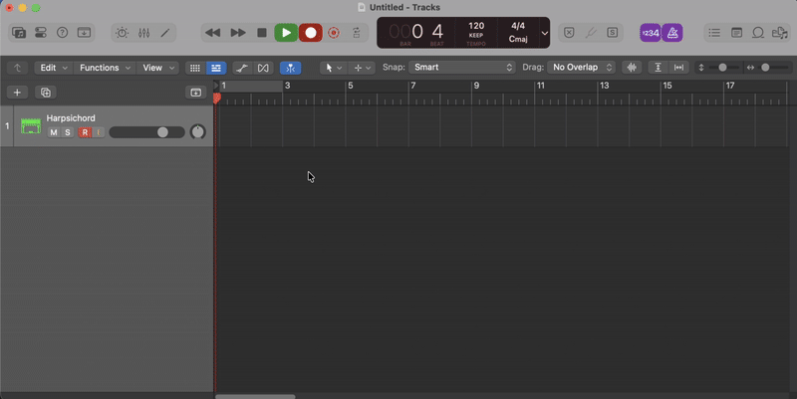797x399 pixels.
Task: Add a new track with plus button
Action: pos(17,93)
